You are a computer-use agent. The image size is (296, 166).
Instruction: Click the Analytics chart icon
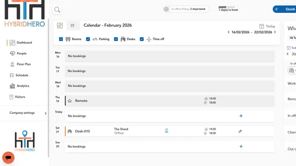click(12, 86)
